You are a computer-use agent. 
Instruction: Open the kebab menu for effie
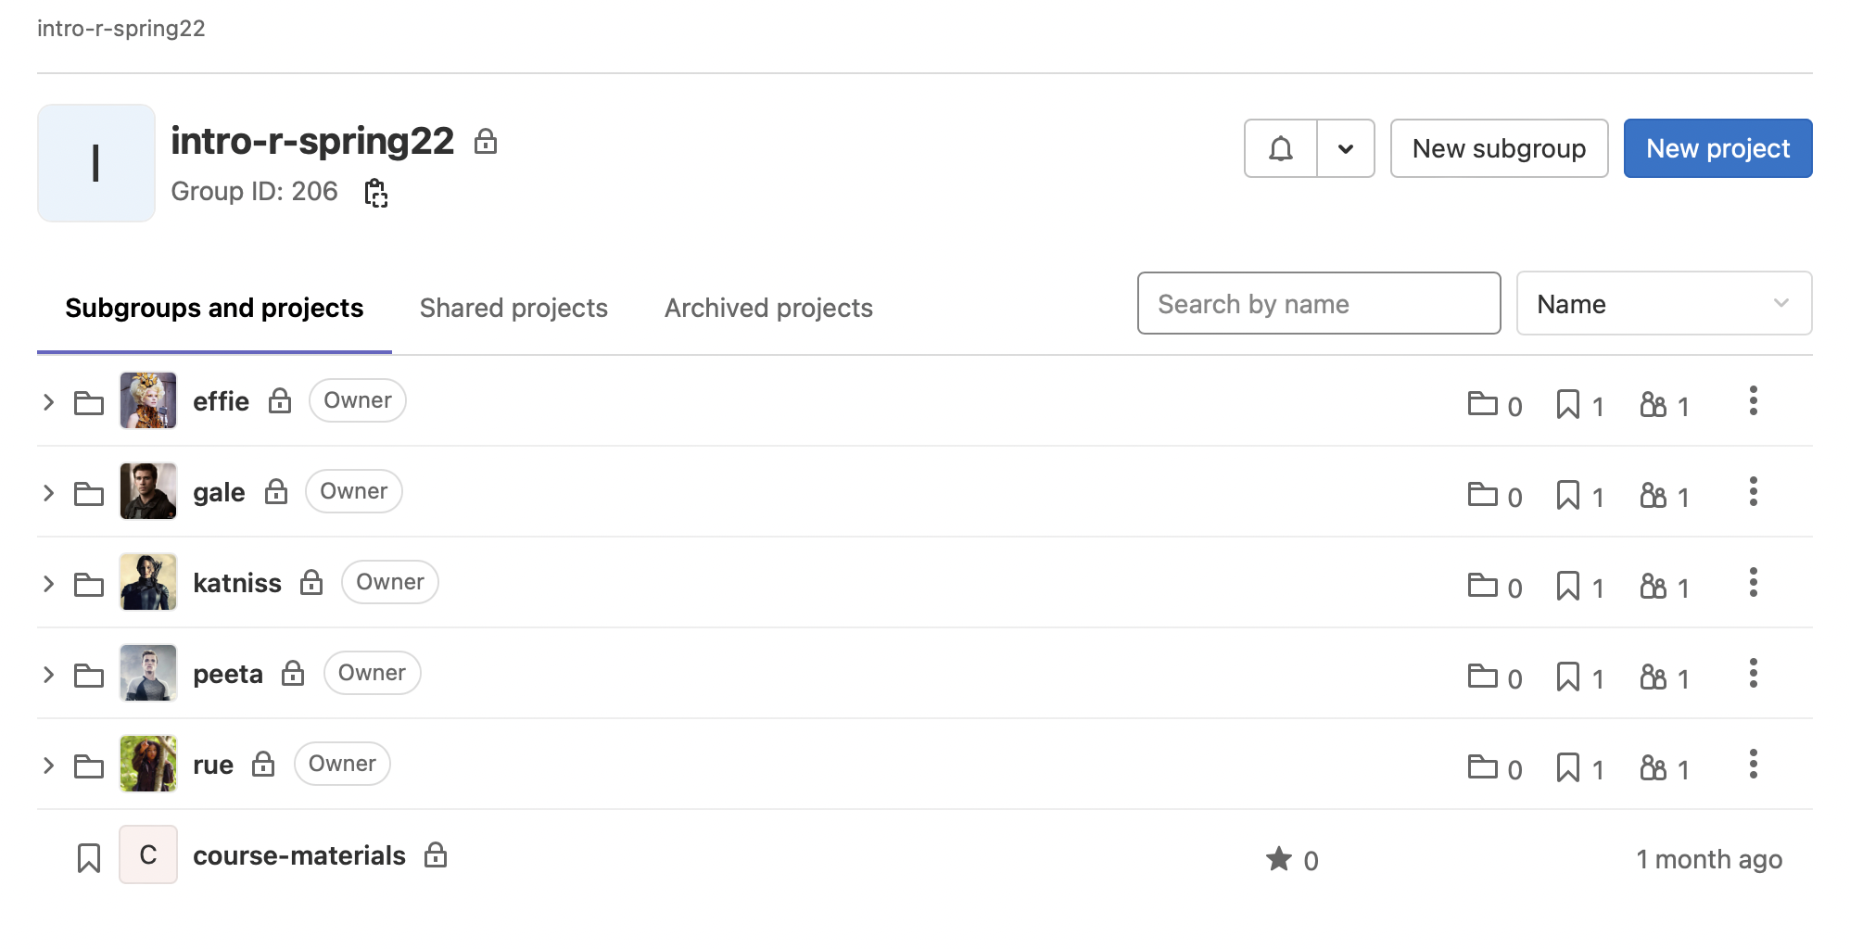click(1753, 401)
